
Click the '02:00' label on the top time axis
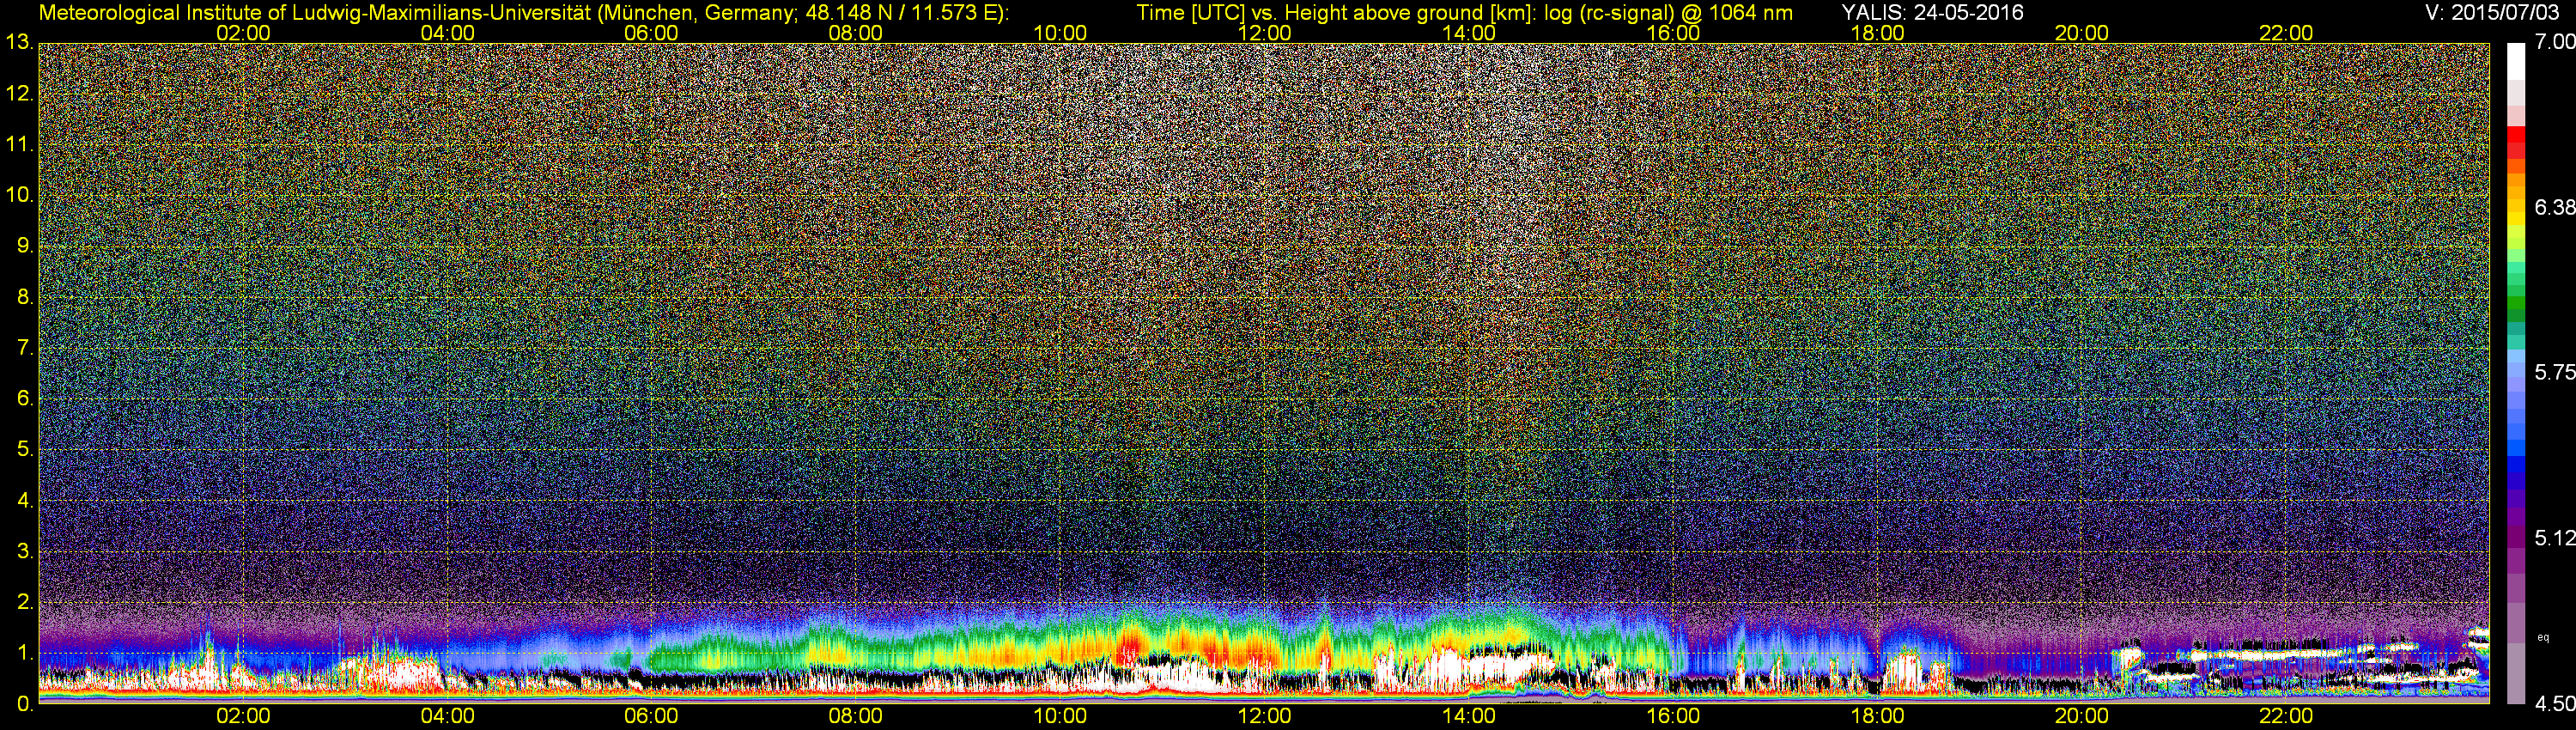[243, 33]
